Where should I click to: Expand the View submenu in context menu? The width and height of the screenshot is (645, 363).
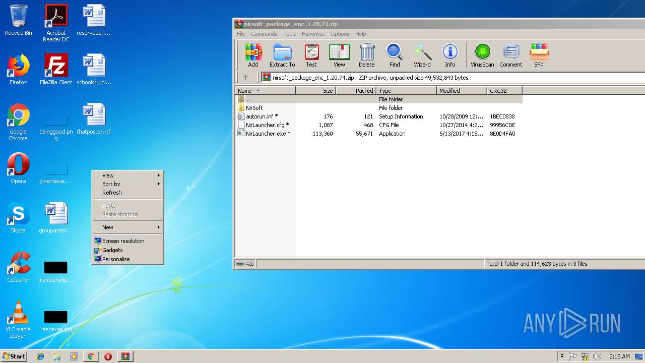pos(128,175)
